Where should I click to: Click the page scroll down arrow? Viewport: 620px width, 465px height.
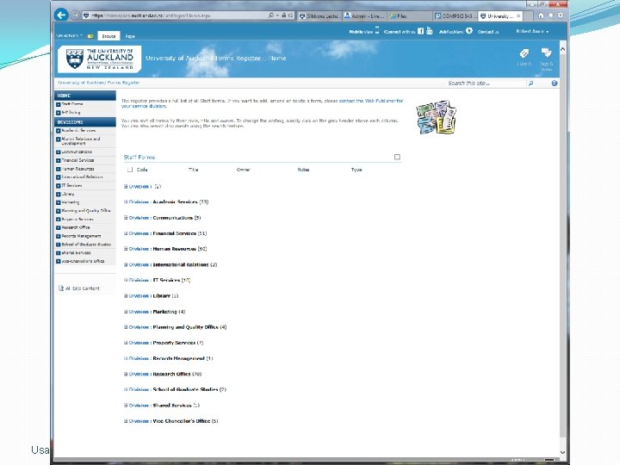click(562, 452)
